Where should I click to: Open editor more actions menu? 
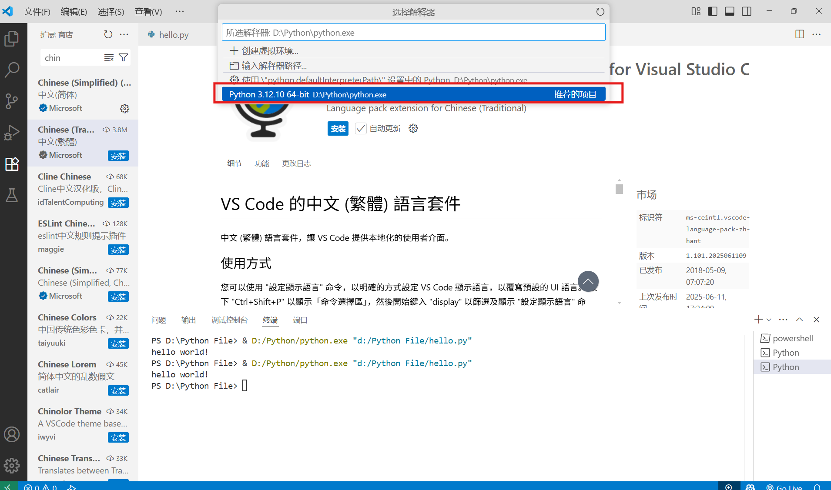816,34
